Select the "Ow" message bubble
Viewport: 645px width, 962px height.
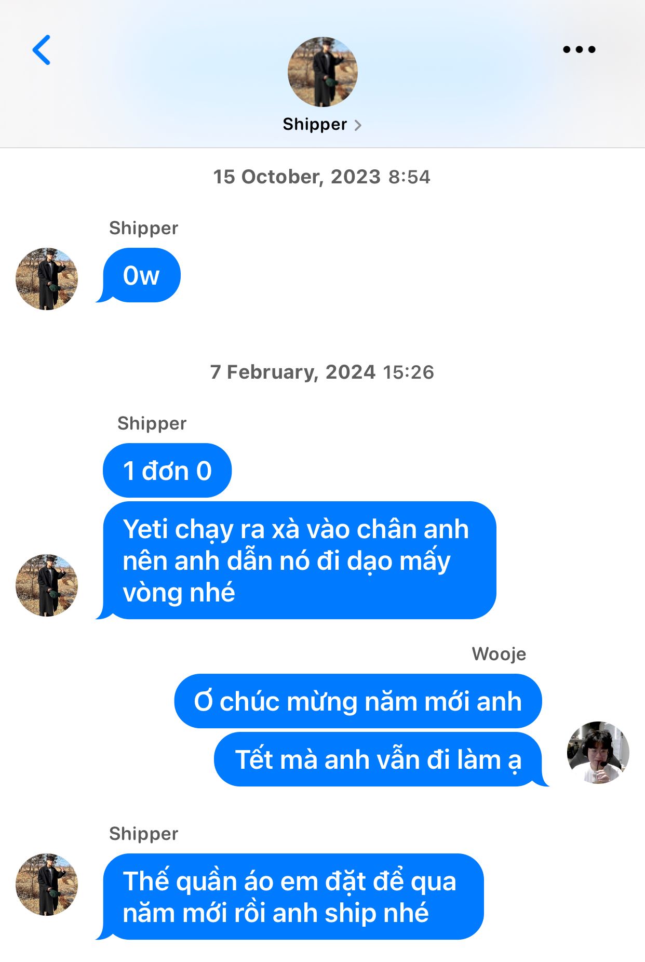pyautogui.click(x=141, y=275)
